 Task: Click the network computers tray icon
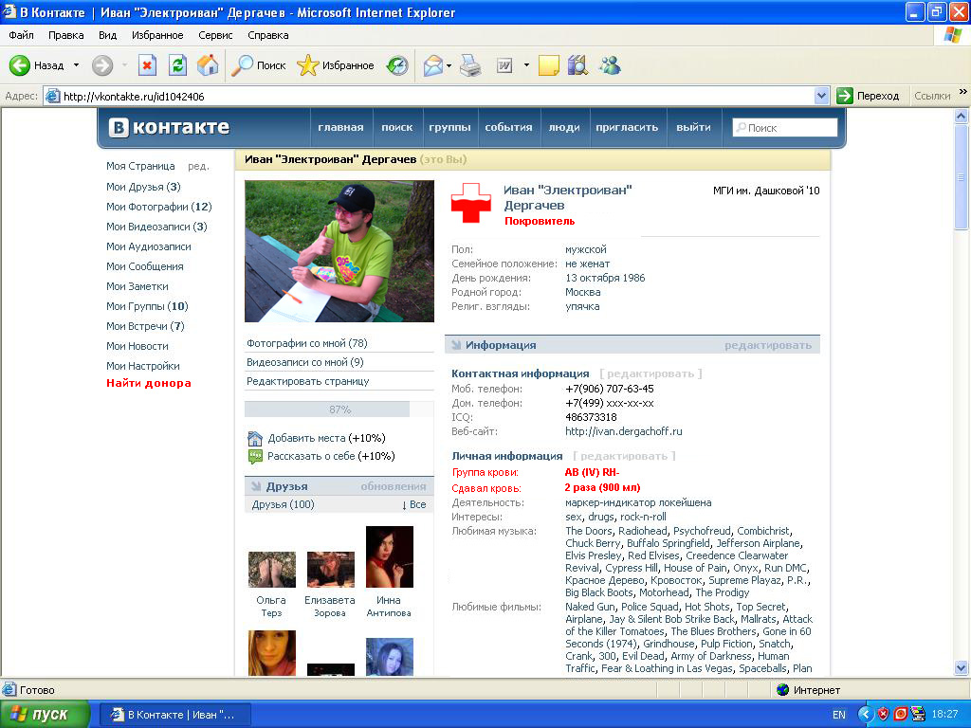coord(919,714)
